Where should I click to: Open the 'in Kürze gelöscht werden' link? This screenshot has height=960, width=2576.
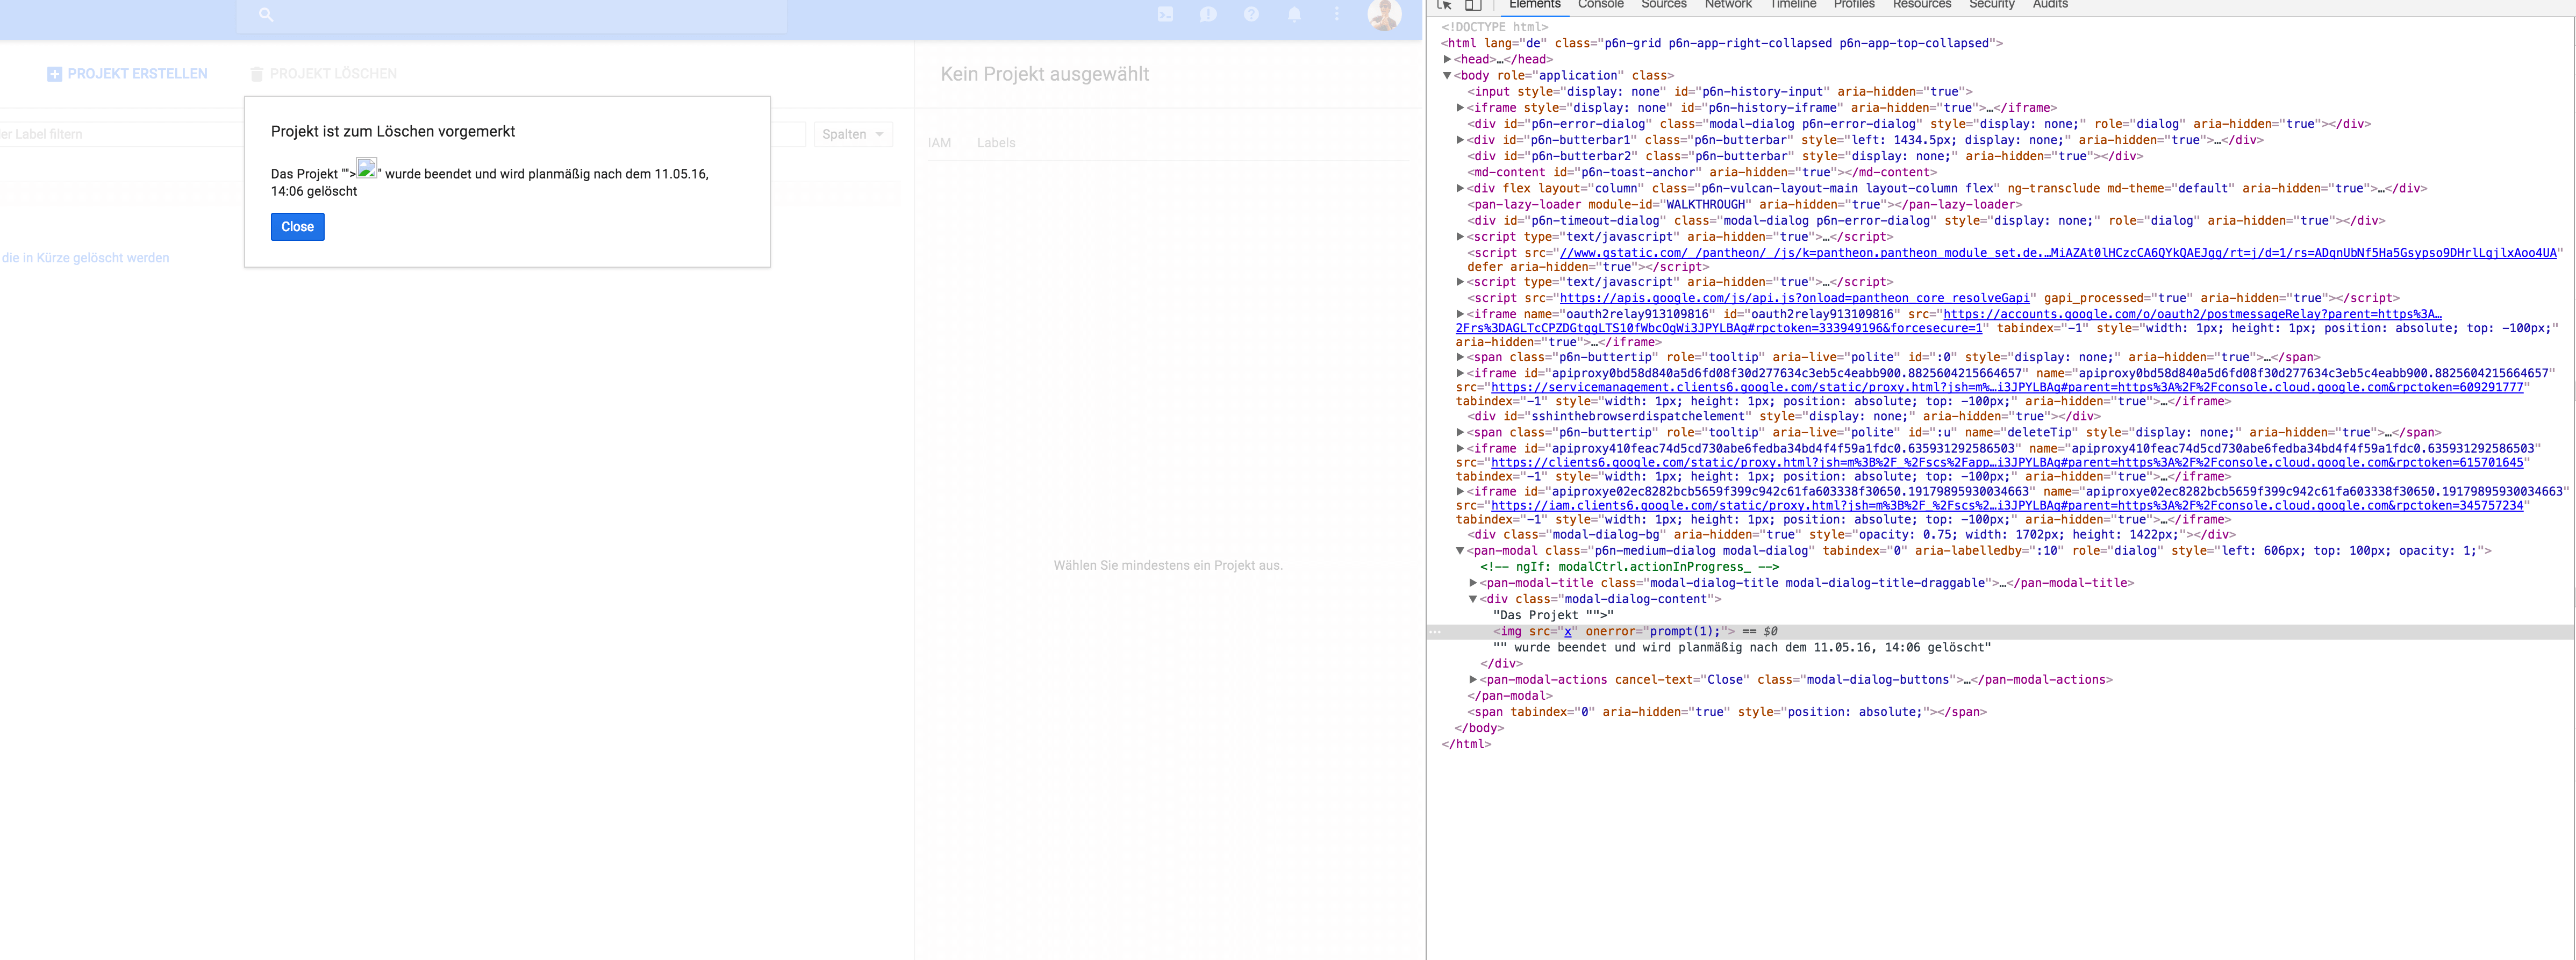coord(85,258)
